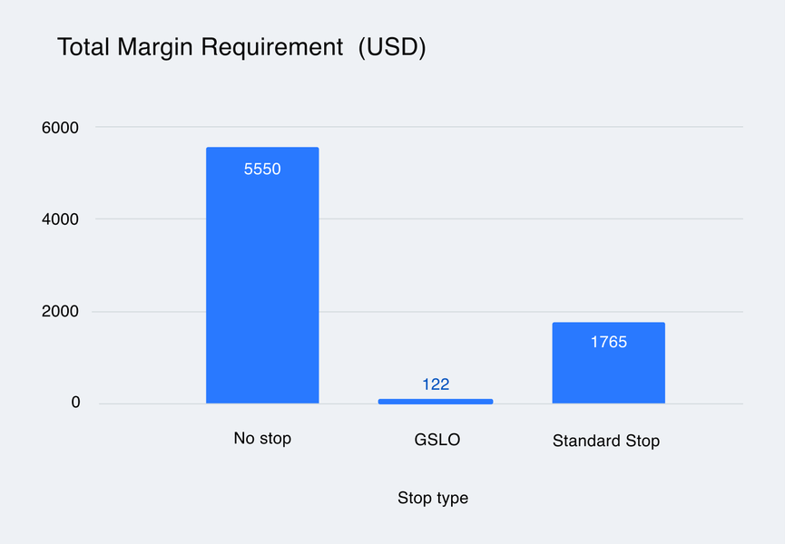Click the Stop type axis title
Image resolution: width=785 pixels, height=544 pixels.
click(433, 498)
